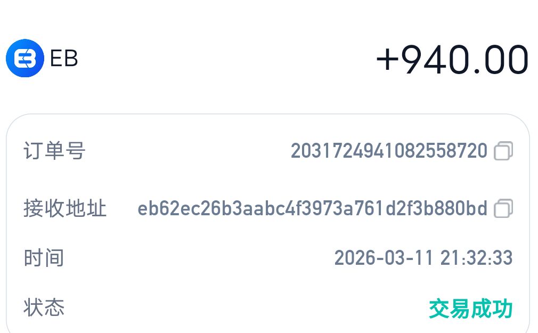Click the 接收地址 field label
538x333 pixels.
[x=64, y=209]
